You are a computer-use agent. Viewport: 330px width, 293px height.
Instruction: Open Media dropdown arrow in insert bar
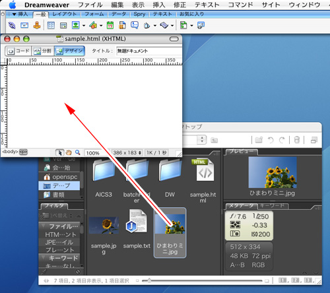tap(101, 26)
